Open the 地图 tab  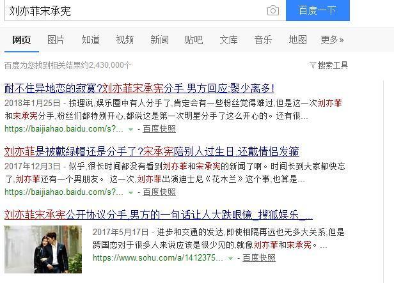click(x=298, y=40)
